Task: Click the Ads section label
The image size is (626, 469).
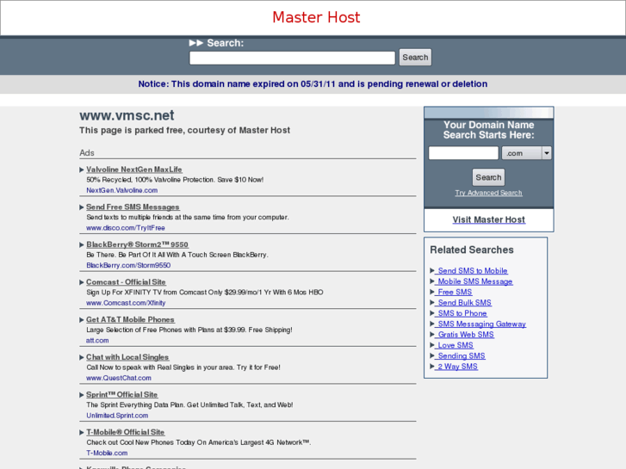Action: pos(87,153)
